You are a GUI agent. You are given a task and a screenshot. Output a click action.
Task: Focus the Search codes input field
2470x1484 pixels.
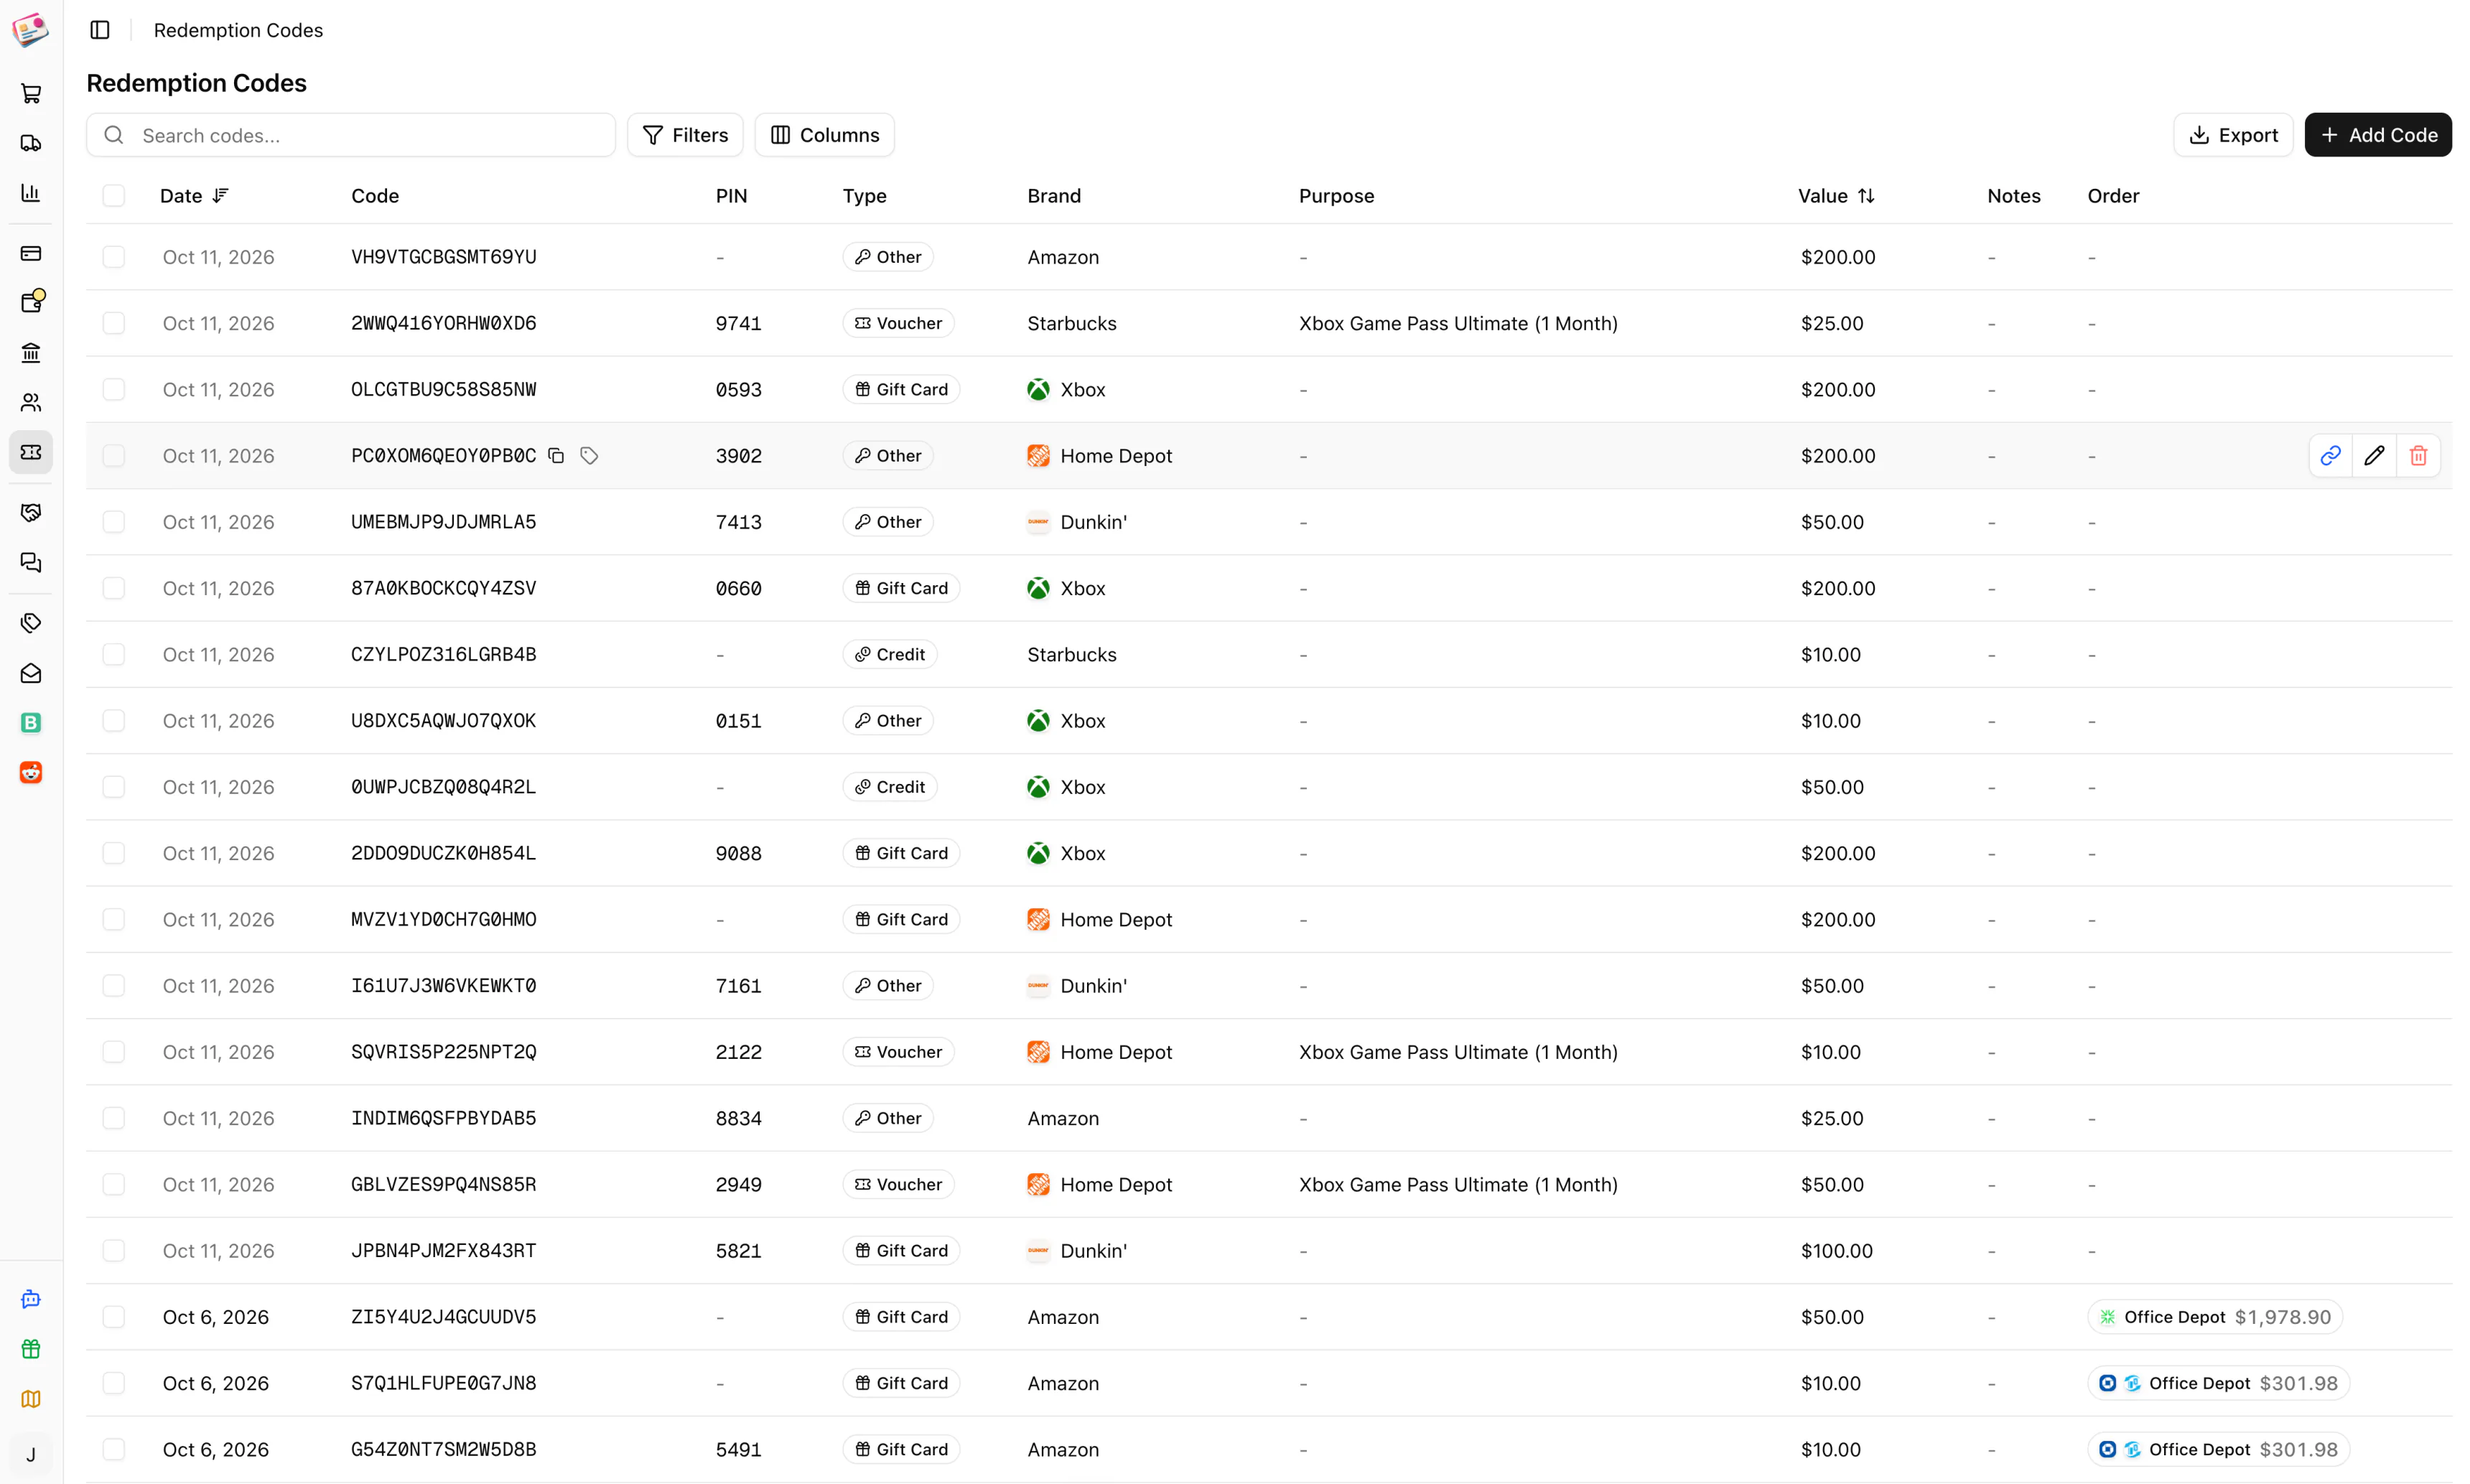(351, 135)
